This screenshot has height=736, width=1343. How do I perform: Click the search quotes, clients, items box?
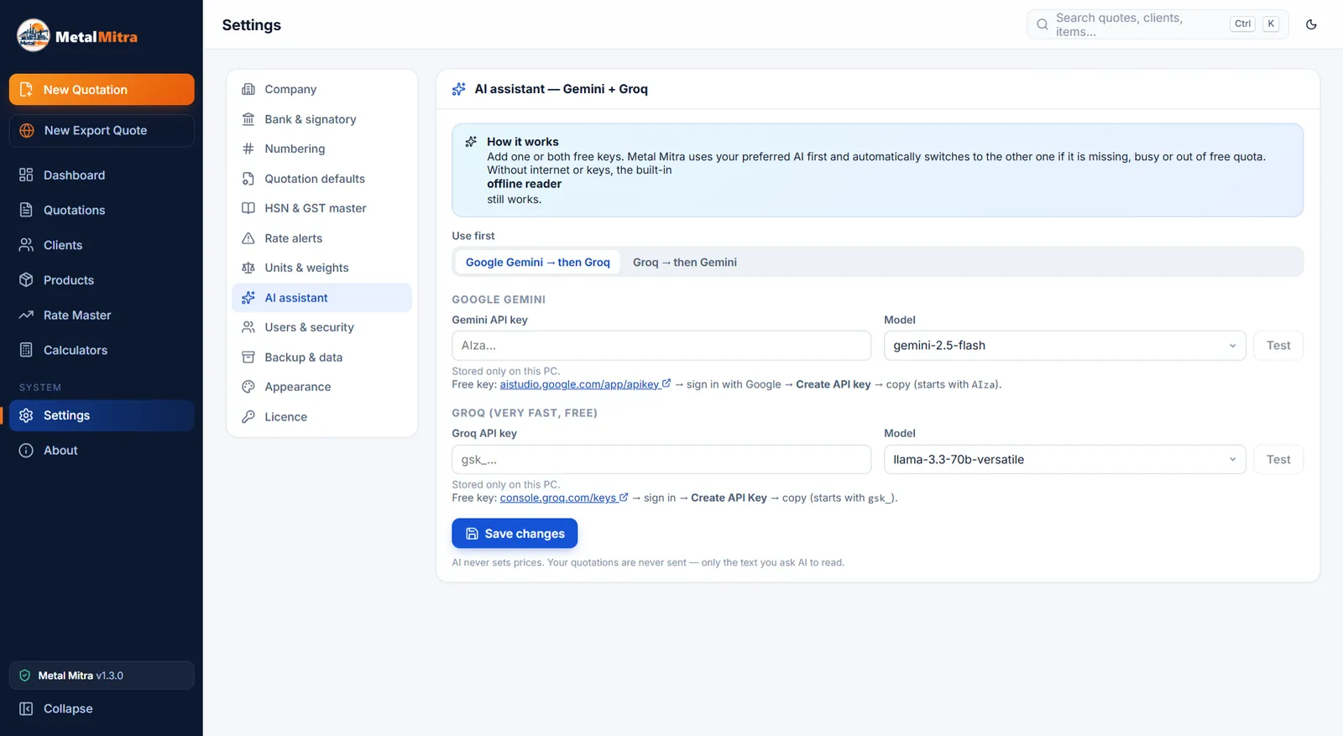(1157, 24)
